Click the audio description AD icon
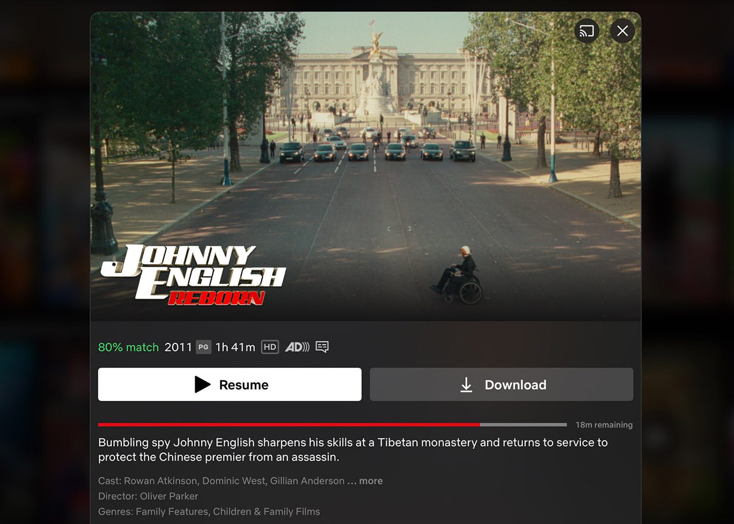Viewport: 734px width, 524px height. 297,347
